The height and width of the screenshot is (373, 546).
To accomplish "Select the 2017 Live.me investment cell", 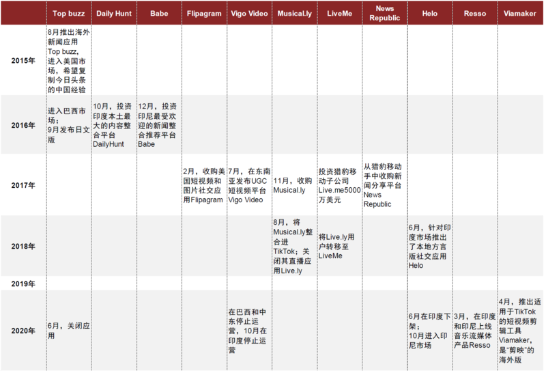I will [339, 185].
